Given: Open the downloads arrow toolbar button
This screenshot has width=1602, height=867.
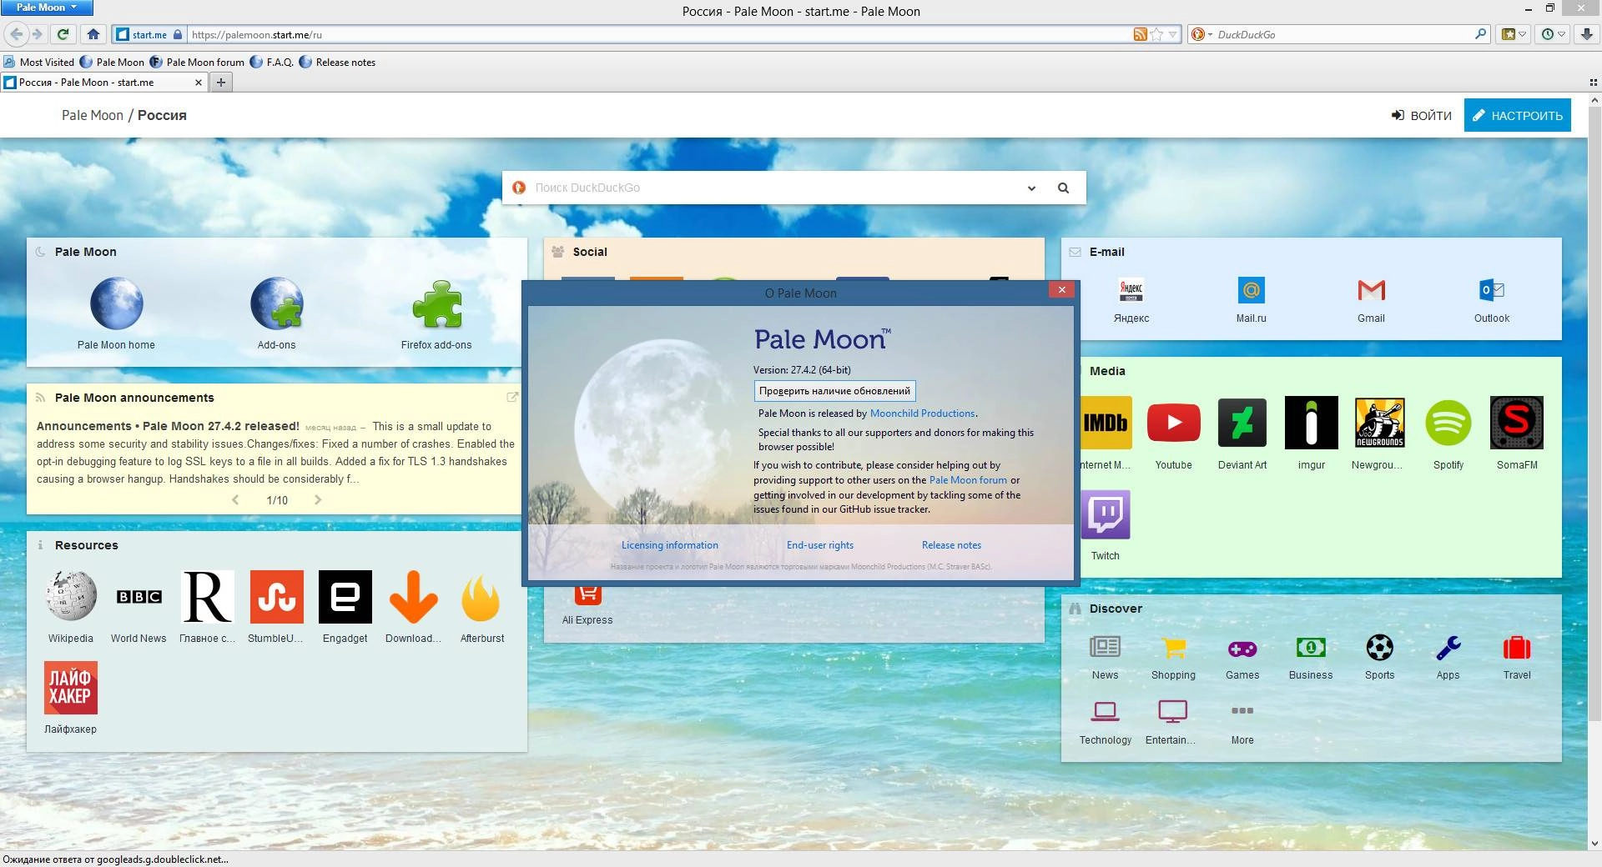Looking at the screenshot, I should (1588, 34).
